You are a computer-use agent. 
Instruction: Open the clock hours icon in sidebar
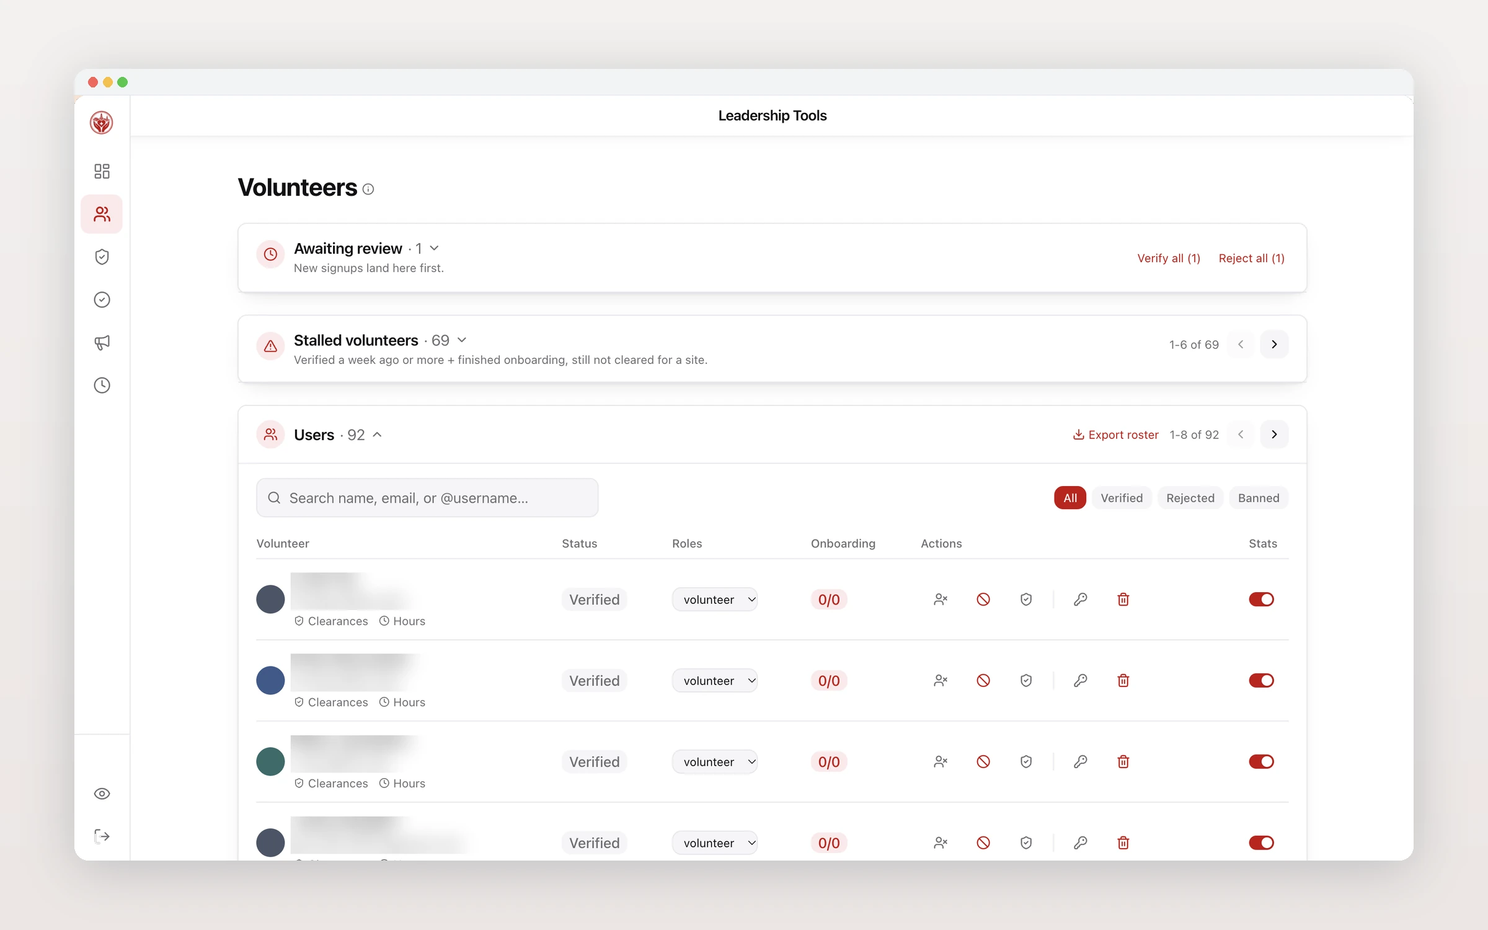102,385
